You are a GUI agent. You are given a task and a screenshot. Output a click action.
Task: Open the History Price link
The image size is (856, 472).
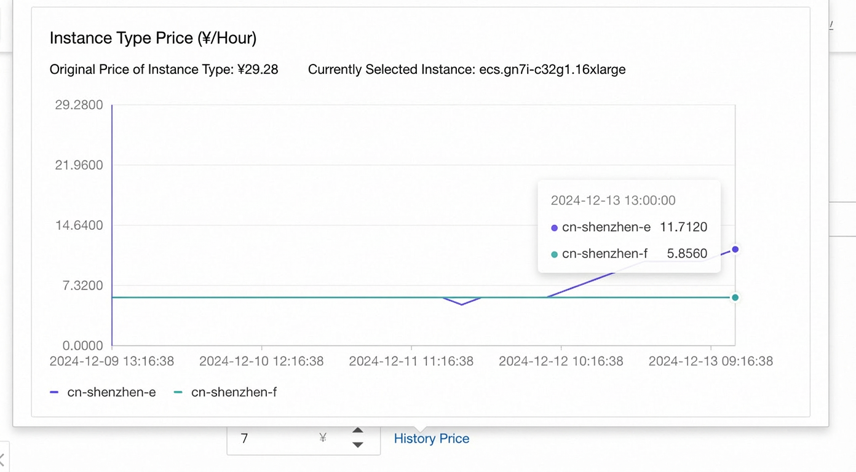click(x=432, y=439)
